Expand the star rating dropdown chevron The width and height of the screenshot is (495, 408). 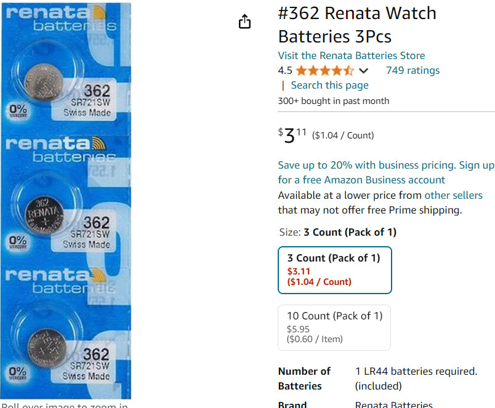click(x=364, y=71)
